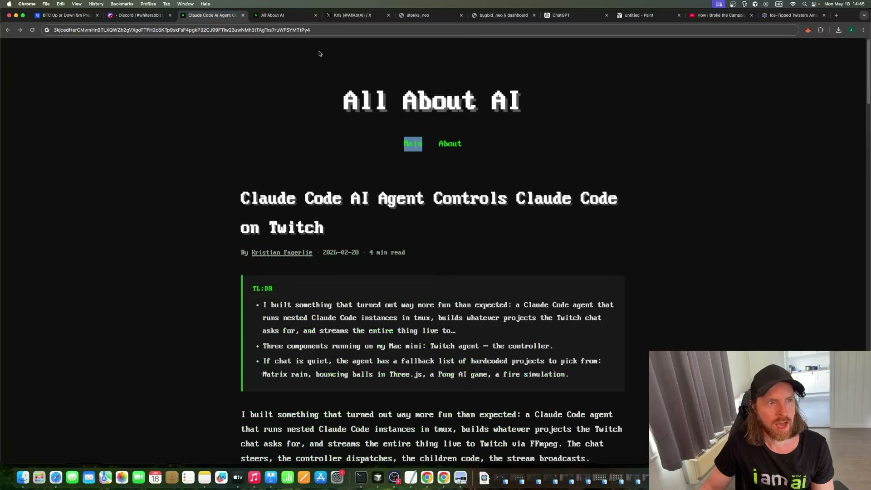Switch to the Ice-Tipped Twisters tab
Screen dimensions: 871x490
[794, 15]
